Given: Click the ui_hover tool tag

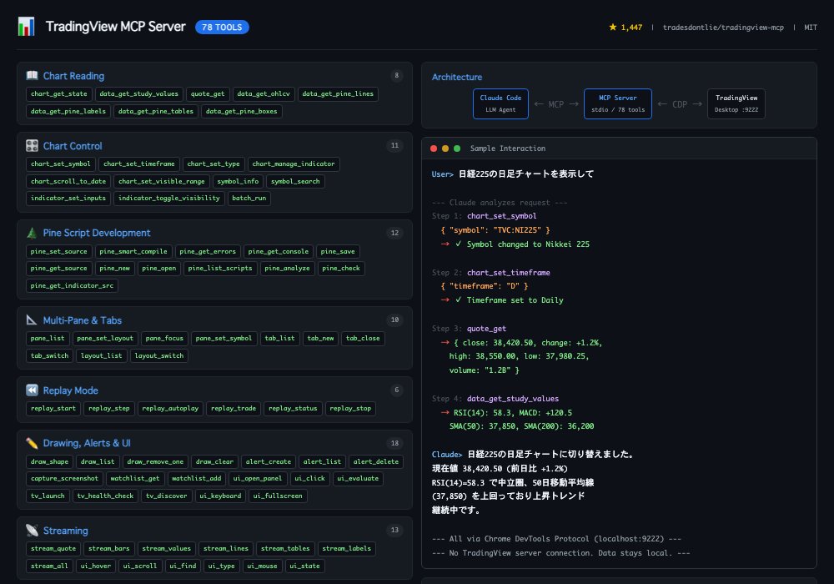Looking at the screenshot, I should tap(96, 566).
